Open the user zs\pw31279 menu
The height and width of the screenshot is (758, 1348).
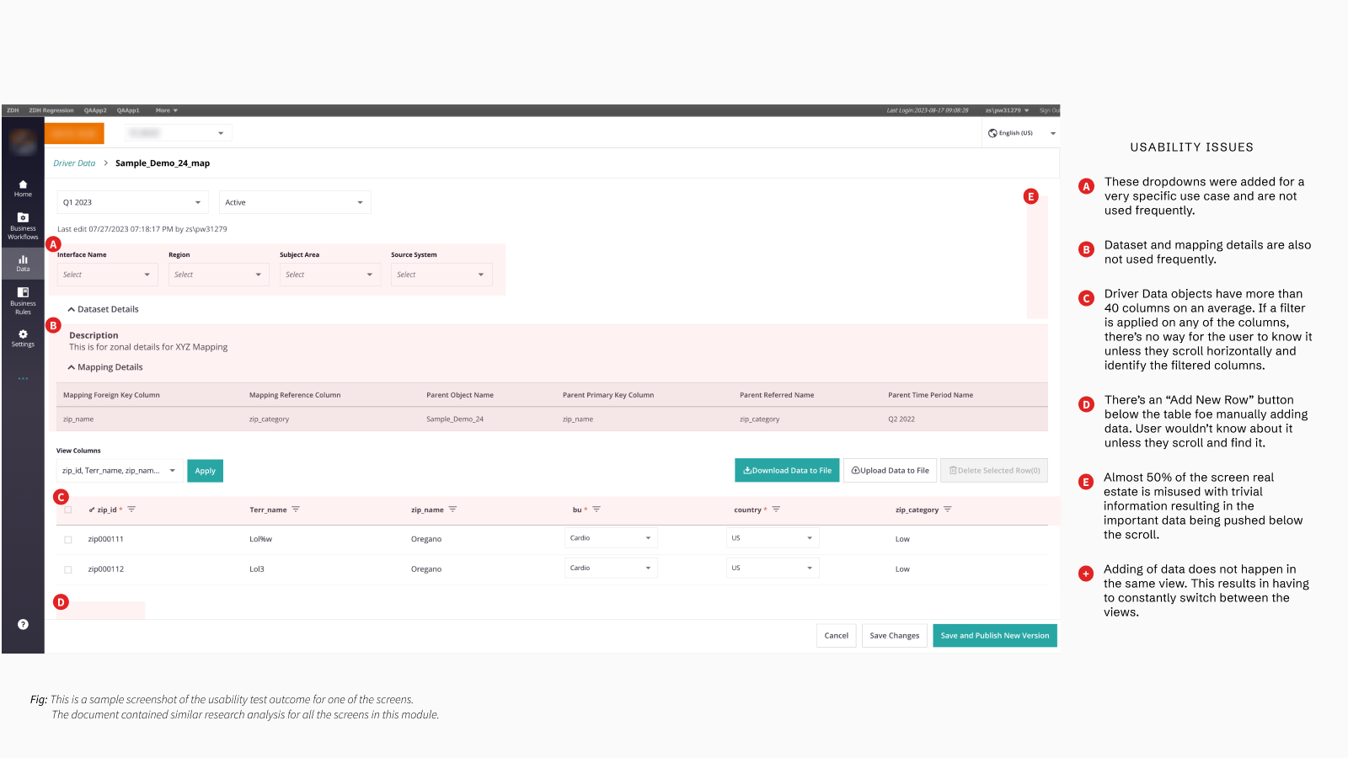(1007, 110)
